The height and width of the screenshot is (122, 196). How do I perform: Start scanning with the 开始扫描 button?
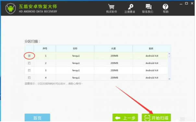pyautogui.click(x=156, y=118)
